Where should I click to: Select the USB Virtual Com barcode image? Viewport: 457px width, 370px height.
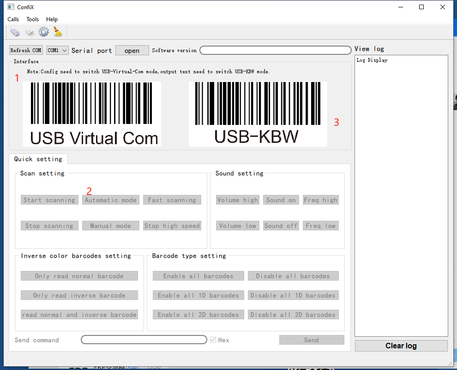(x=92, y=114)
